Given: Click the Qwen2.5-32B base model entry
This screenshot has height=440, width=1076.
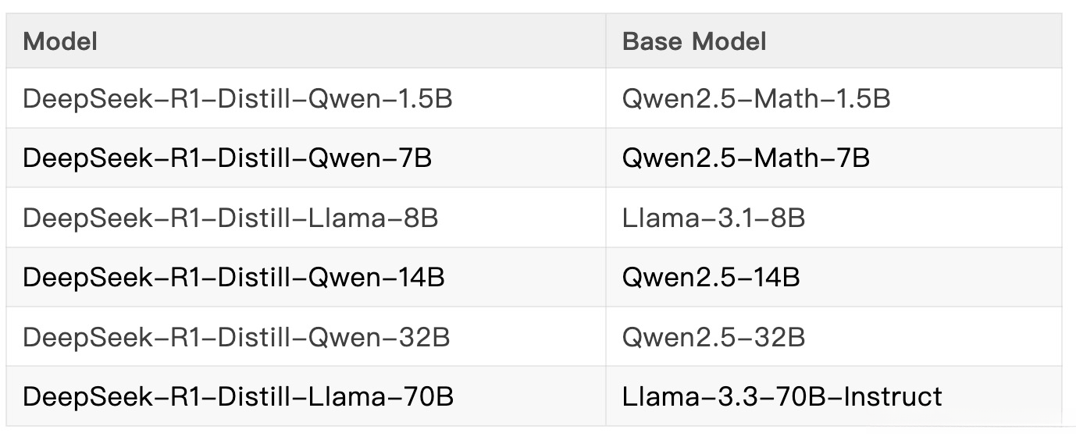Looking at the screenshot, I should point(714,337).
